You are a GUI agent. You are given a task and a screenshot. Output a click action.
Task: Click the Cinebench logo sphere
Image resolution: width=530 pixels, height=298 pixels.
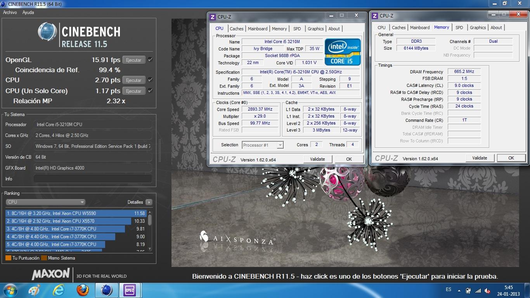point(47,32)
